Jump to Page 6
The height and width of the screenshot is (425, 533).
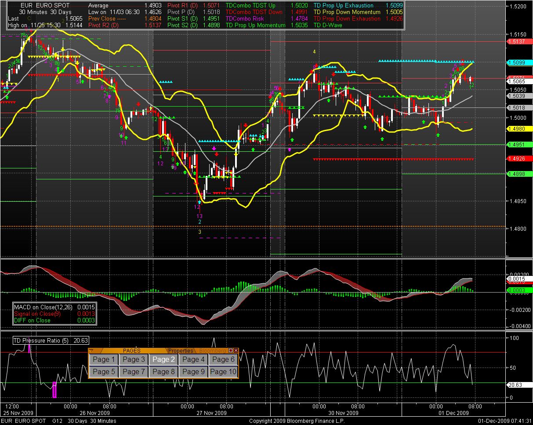(x=223, y=360)
